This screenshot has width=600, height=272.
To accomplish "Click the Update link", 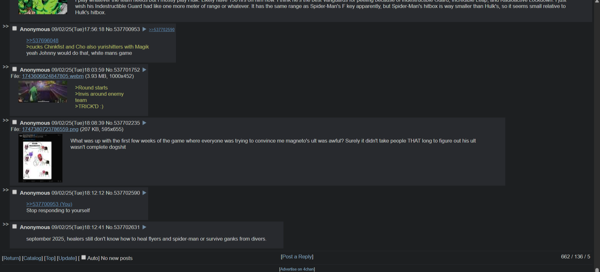I will point(67,258).
